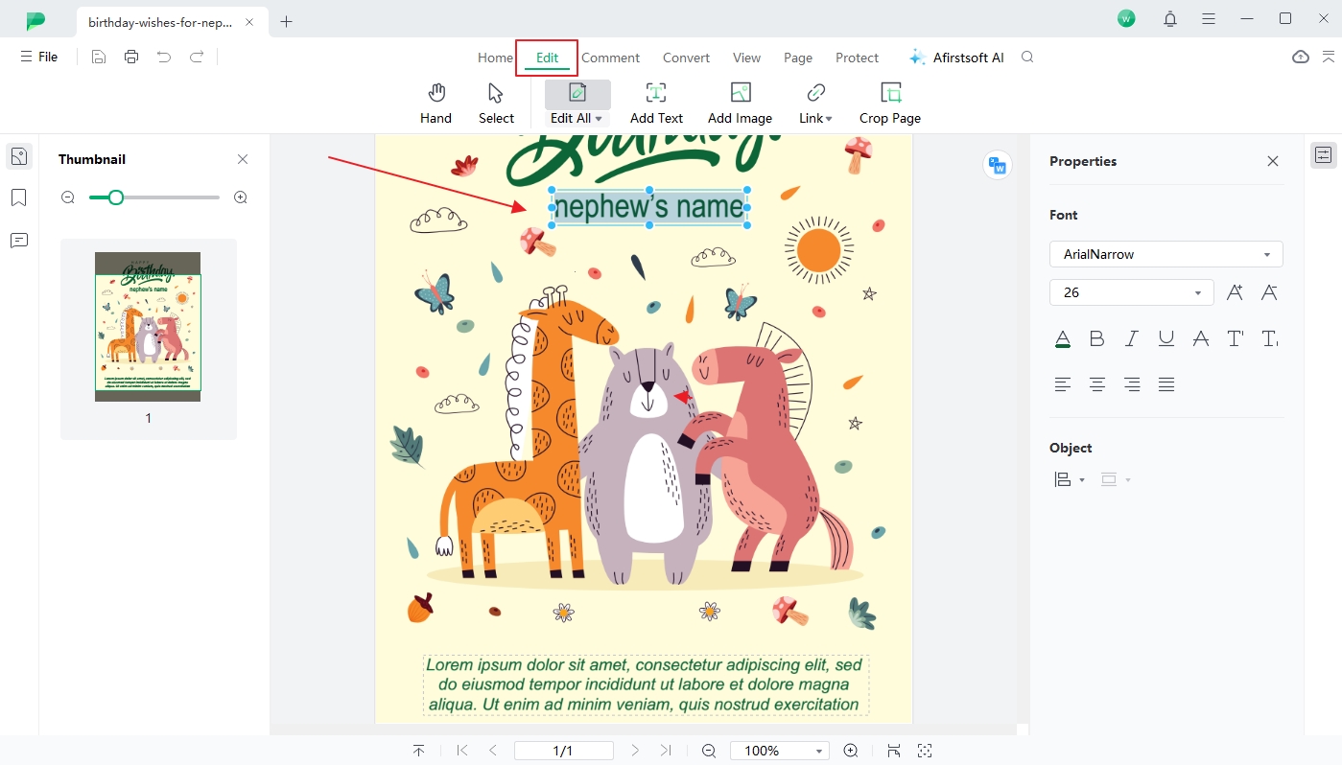Align text left

tap(1063, 384)
